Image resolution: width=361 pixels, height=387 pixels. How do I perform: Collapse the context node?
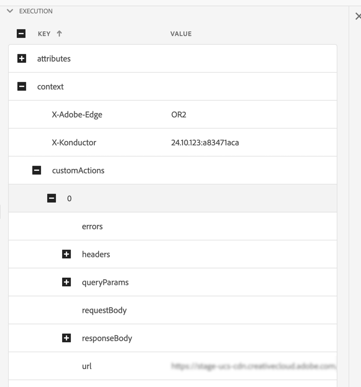[x=22, y=87]
